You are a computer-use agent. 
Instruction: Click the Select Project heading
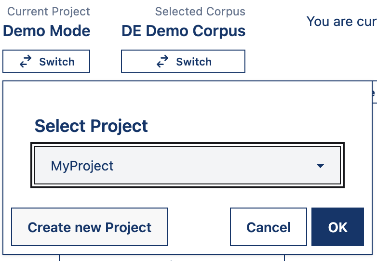point(91,126)
